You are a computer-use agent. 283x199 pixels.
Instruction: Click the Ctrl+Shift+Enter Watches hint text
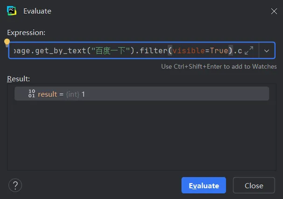[219, 66]
